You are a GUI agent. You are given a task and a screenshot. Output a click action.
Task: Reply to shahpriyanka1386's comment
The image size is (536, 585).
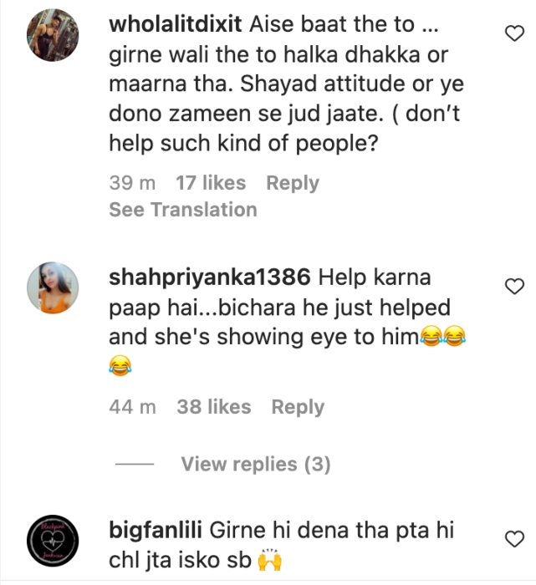(298, 407)
